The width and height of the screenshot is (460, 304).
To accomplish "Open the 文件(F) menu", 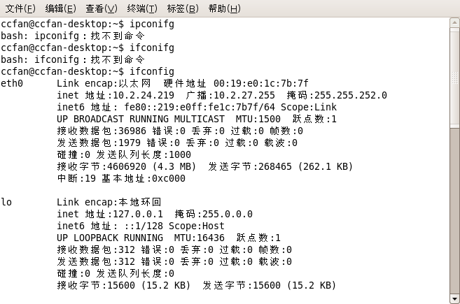I will pyautogui.click(x=20, y=8).
